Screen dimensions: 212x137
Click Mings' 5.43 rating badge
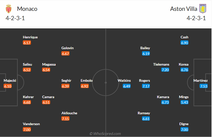coord(184,102)
